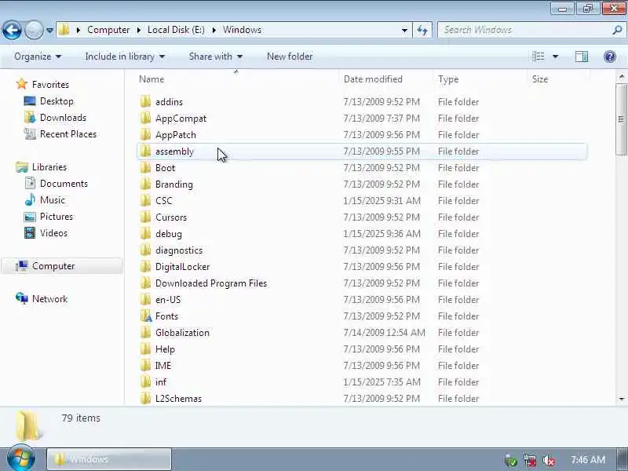Select Computer in the navigation pane
Image resolution: width=628 pixels, height=471 pixels.
pyautogui.click(x=53, y=266)
